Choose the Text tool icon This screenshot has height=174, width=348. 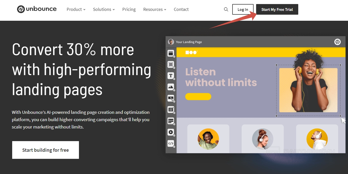click(x=171, y=76)
